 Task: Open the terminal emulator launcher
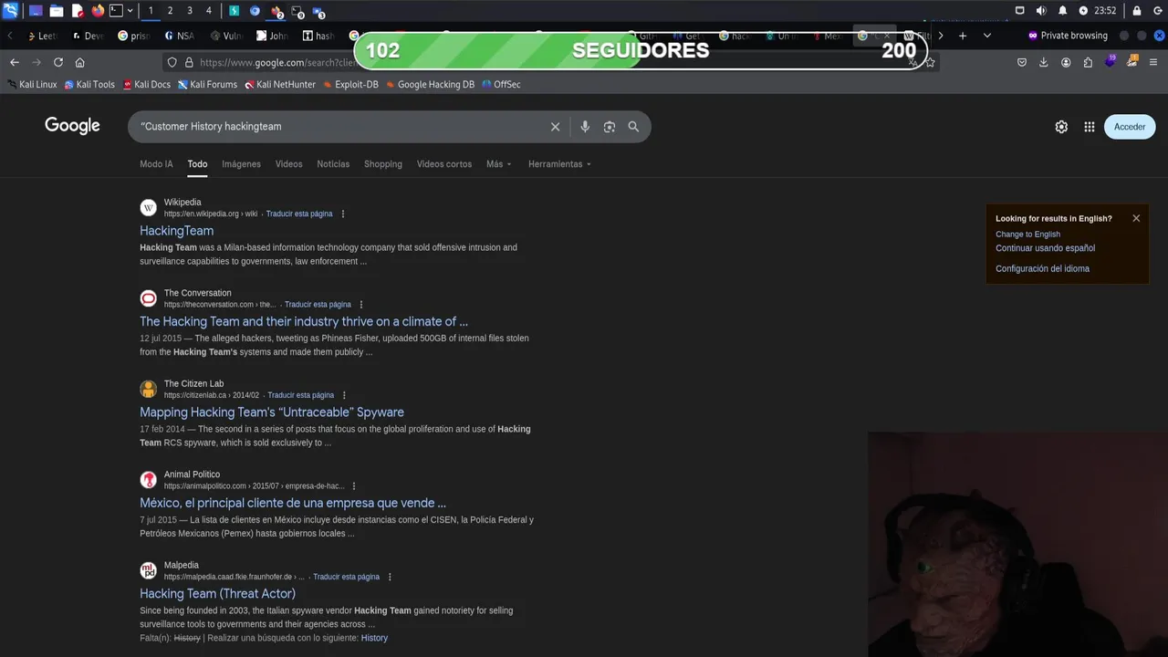tap(116, 11)
